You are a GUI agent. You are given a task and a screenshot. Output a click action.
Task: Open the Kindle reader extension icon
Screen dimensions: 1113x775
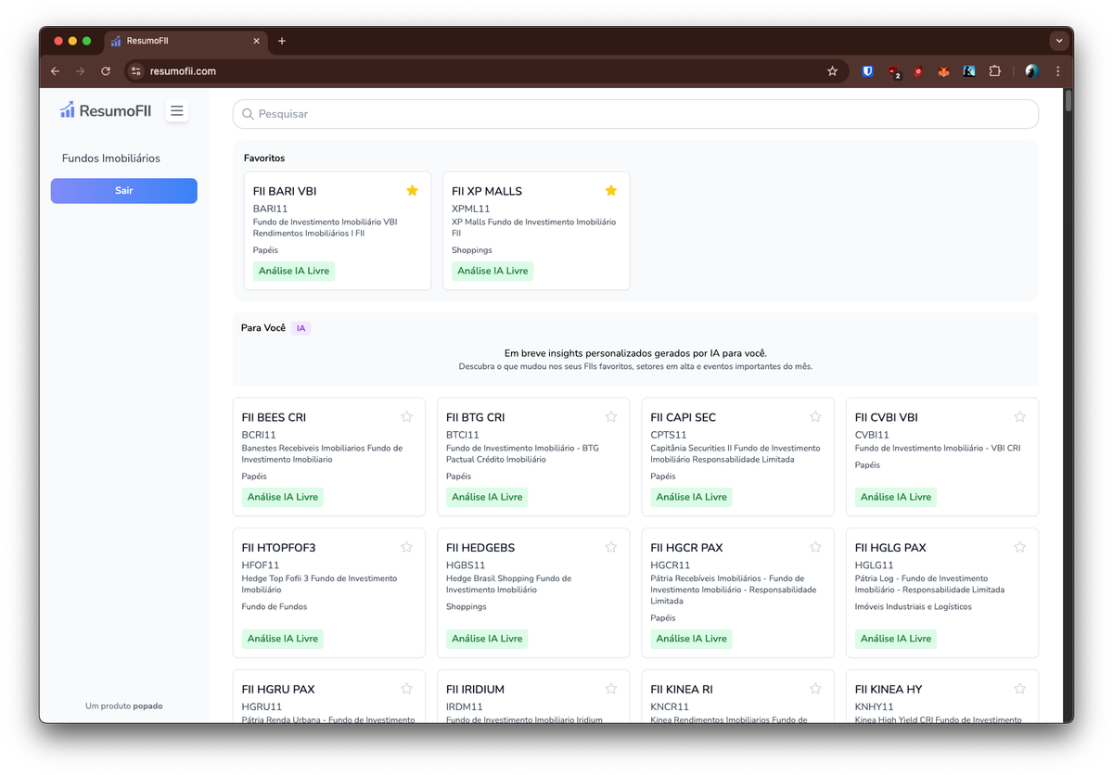(969, 71)
